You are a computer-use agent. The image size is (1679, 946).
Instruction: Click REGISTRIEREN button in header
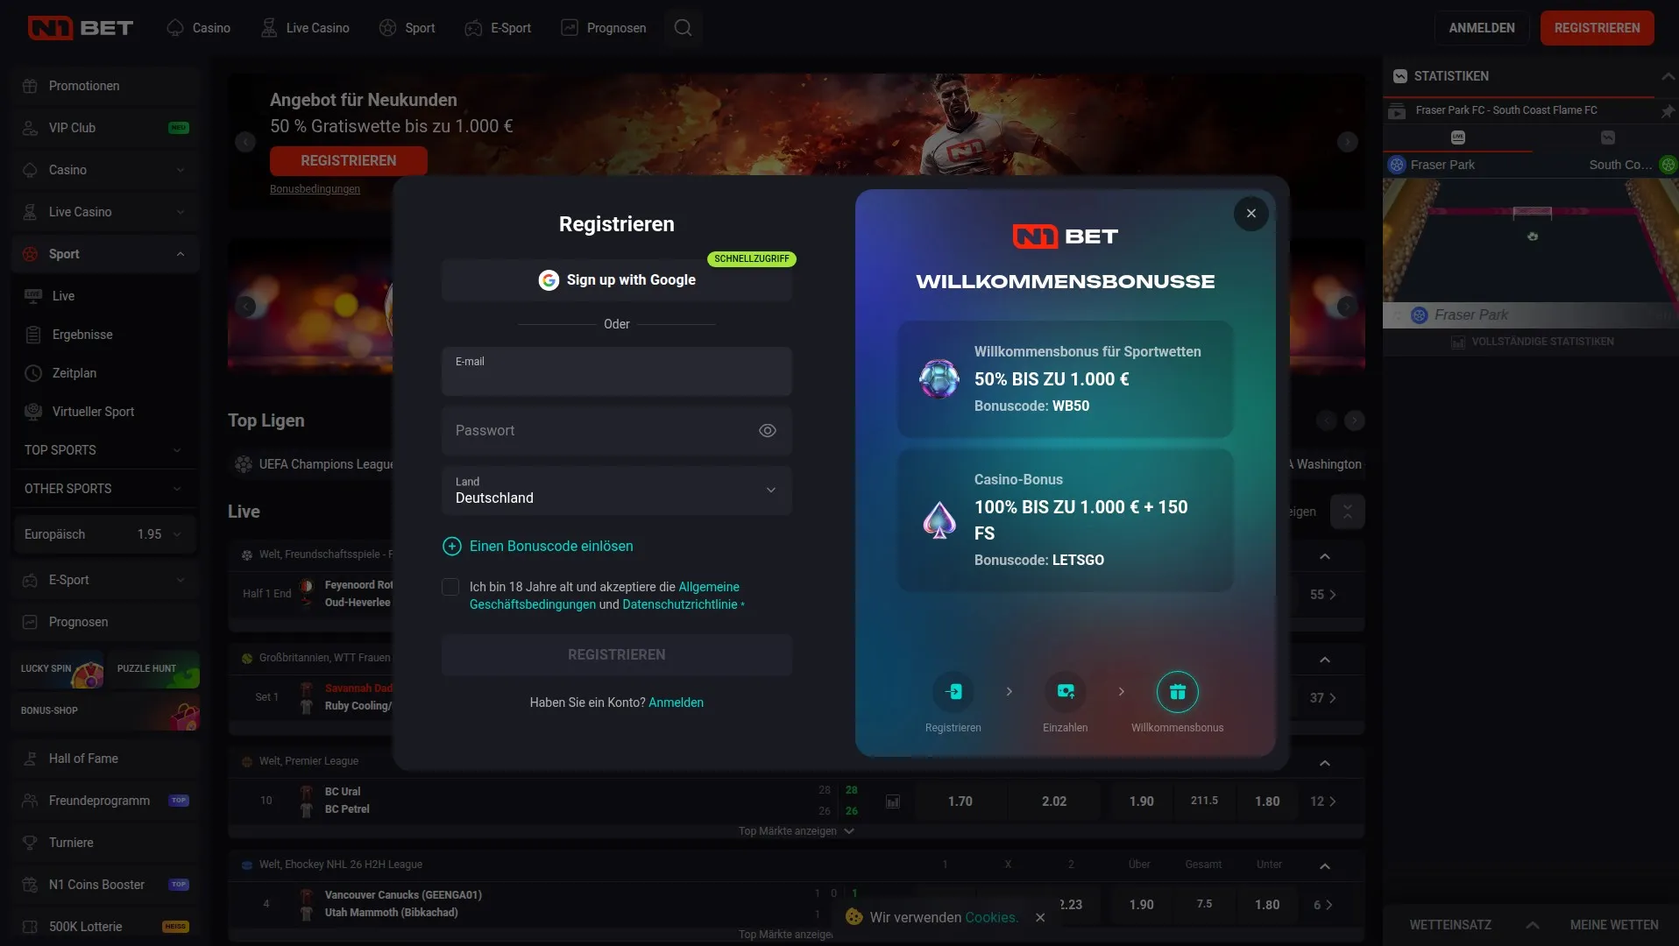pos(1597,28)
